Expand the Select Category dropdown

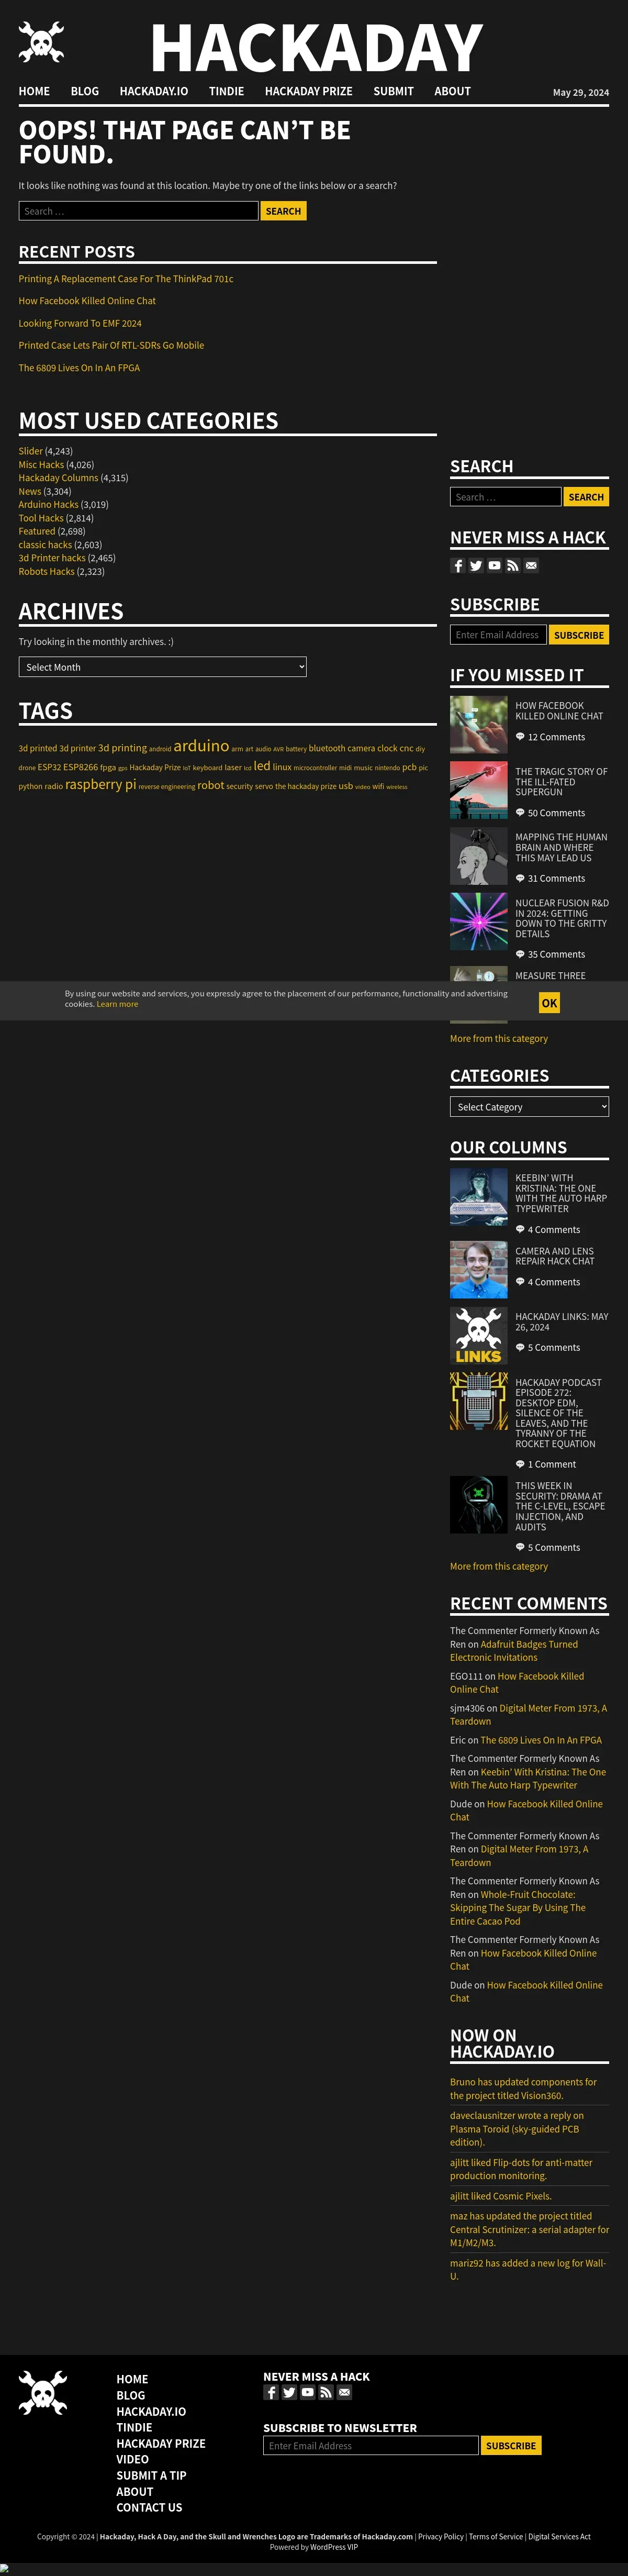[529, 1107]
